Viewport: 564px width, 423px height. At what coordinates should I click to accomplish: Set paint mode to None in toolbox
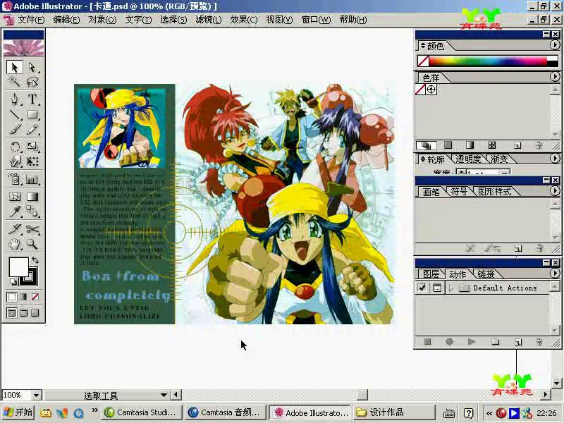point(35,297)
